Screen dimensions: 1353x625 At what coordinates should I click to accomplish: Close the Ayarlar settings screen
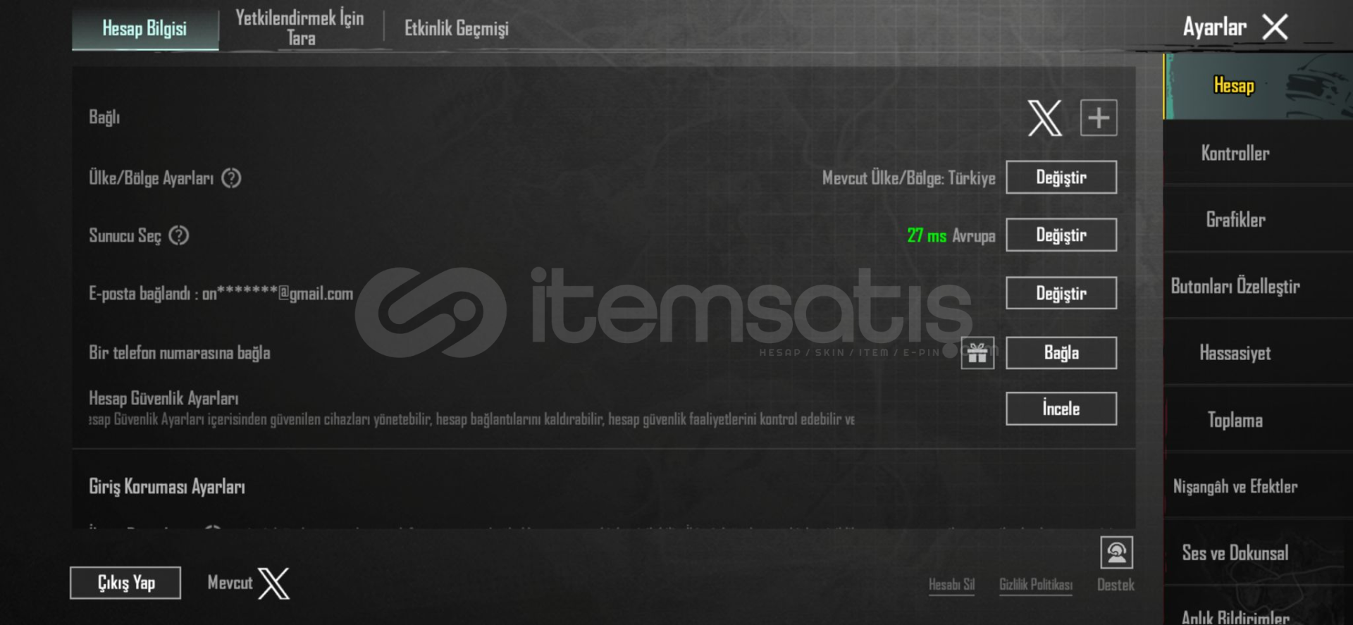[x=1275, y=27]
